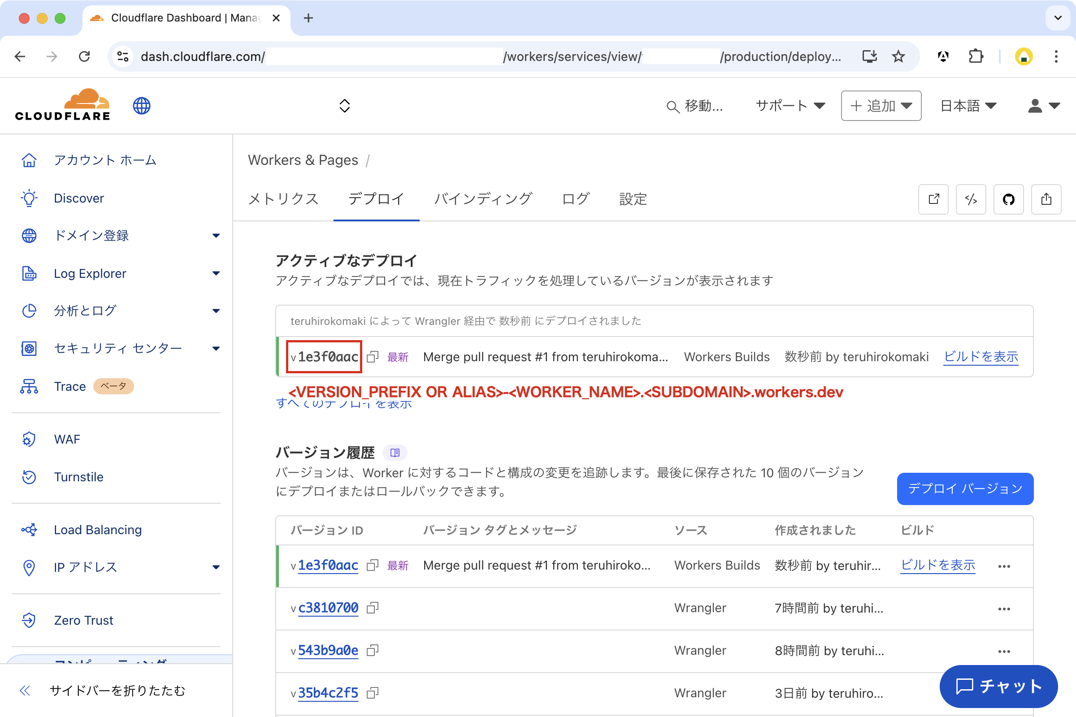Open the site info icon in address bar

click(x=122, y=56)
